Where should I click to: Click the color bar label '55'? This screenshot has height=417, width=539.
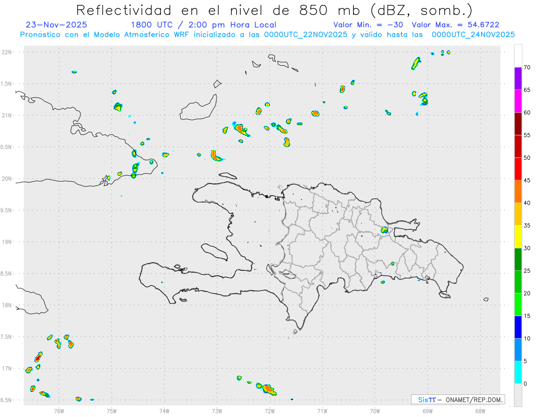tap(527, 135)
